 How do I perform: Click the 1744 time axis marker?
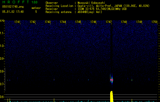(x=63, y=22)
